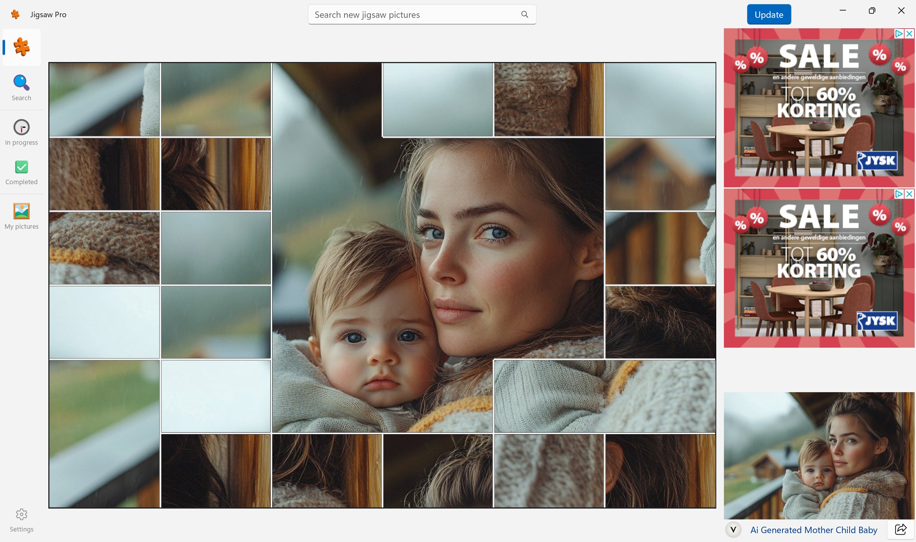View Completed puzzles via the checkmark icon
Screen dimensions: 916x542
[x=21, y=172]
